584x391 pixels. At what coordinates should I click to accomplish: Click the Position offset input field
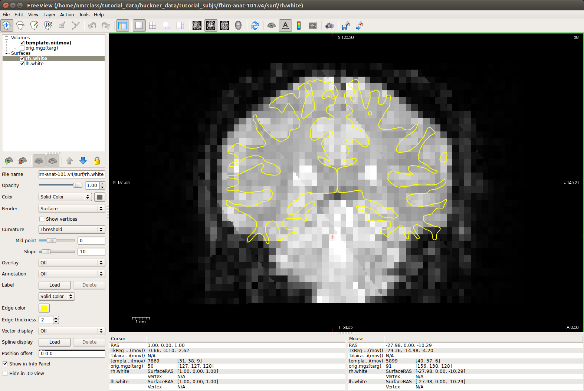coord(72,354)
